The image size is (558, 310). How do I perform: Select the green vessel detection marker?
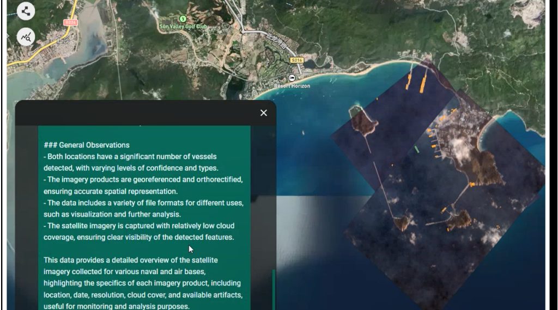coord(417,148)
